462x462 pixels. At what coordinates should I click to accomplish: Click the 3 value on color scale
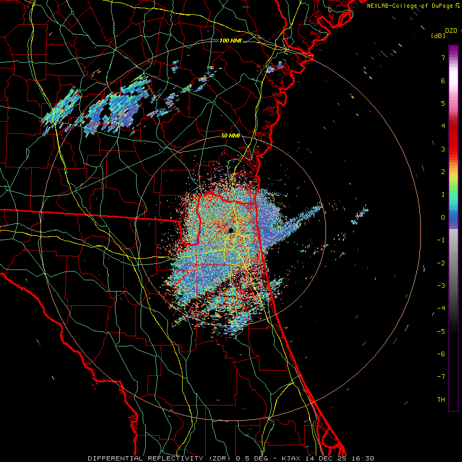point(443,149)
